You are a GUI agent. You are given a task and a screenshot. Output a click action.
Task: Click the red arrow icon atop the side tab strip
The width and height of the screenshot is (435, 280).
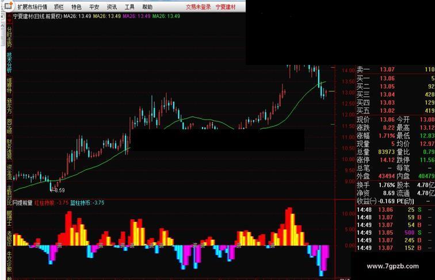[x=9, y=20]
